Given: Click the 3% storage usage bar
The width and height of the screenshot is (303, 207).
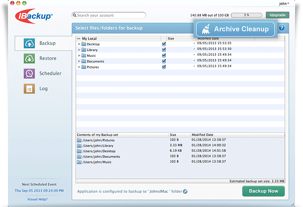Looking at the screenshot, I should tap(247, 15).
